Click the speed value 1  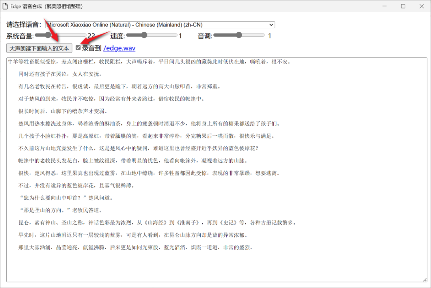[x=180, y=36]
